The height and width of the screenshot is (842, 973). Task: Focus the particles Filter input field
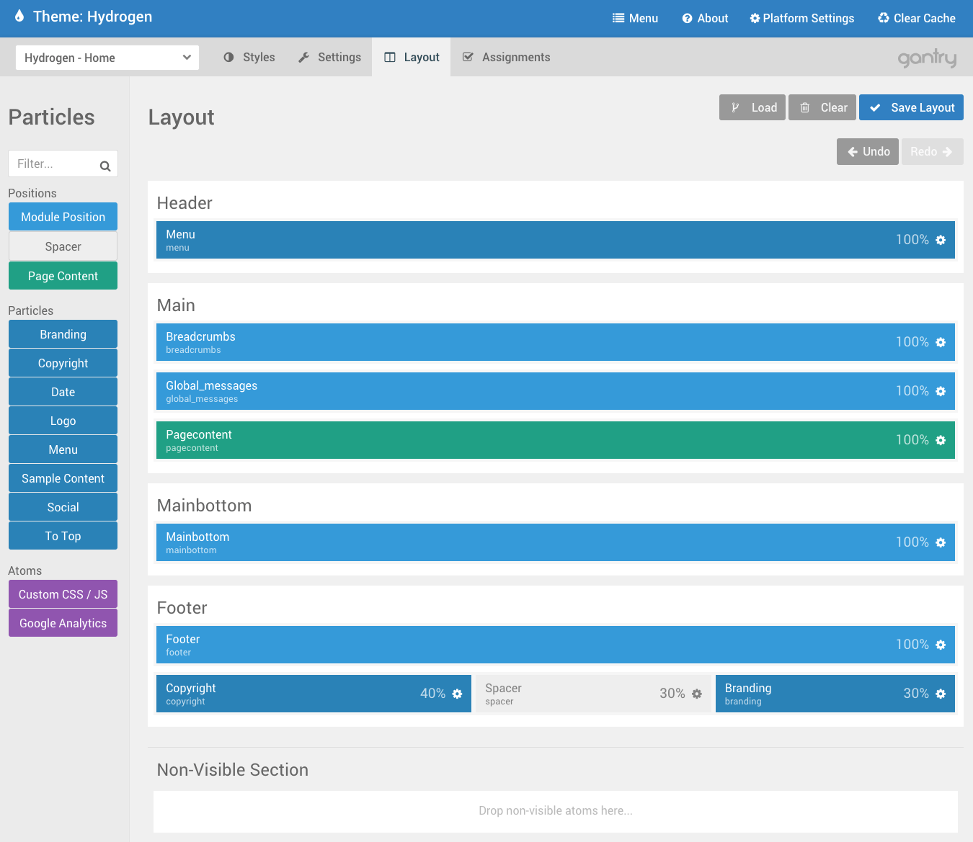(55, 164)
